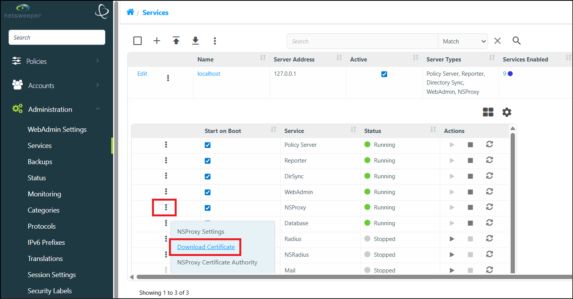
Task: Select NSProxy Settings menu entry
Action: click(x=200, y=231)
